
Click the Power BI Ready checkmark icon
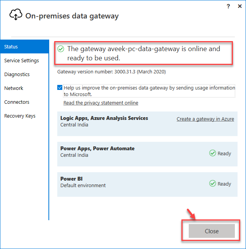213,184
